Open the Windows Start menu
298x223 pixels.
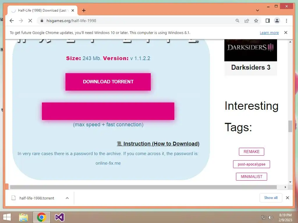tap(7, 217)
